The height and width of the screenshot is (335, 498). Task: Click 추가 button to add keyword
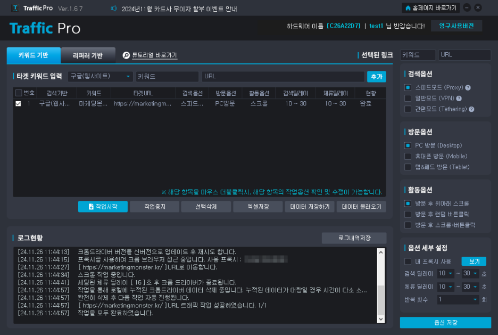(x=377, y=77)
